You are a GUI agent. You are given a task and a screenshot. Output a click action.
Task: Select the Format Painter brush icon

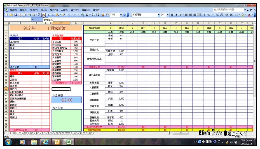(64, 15)
